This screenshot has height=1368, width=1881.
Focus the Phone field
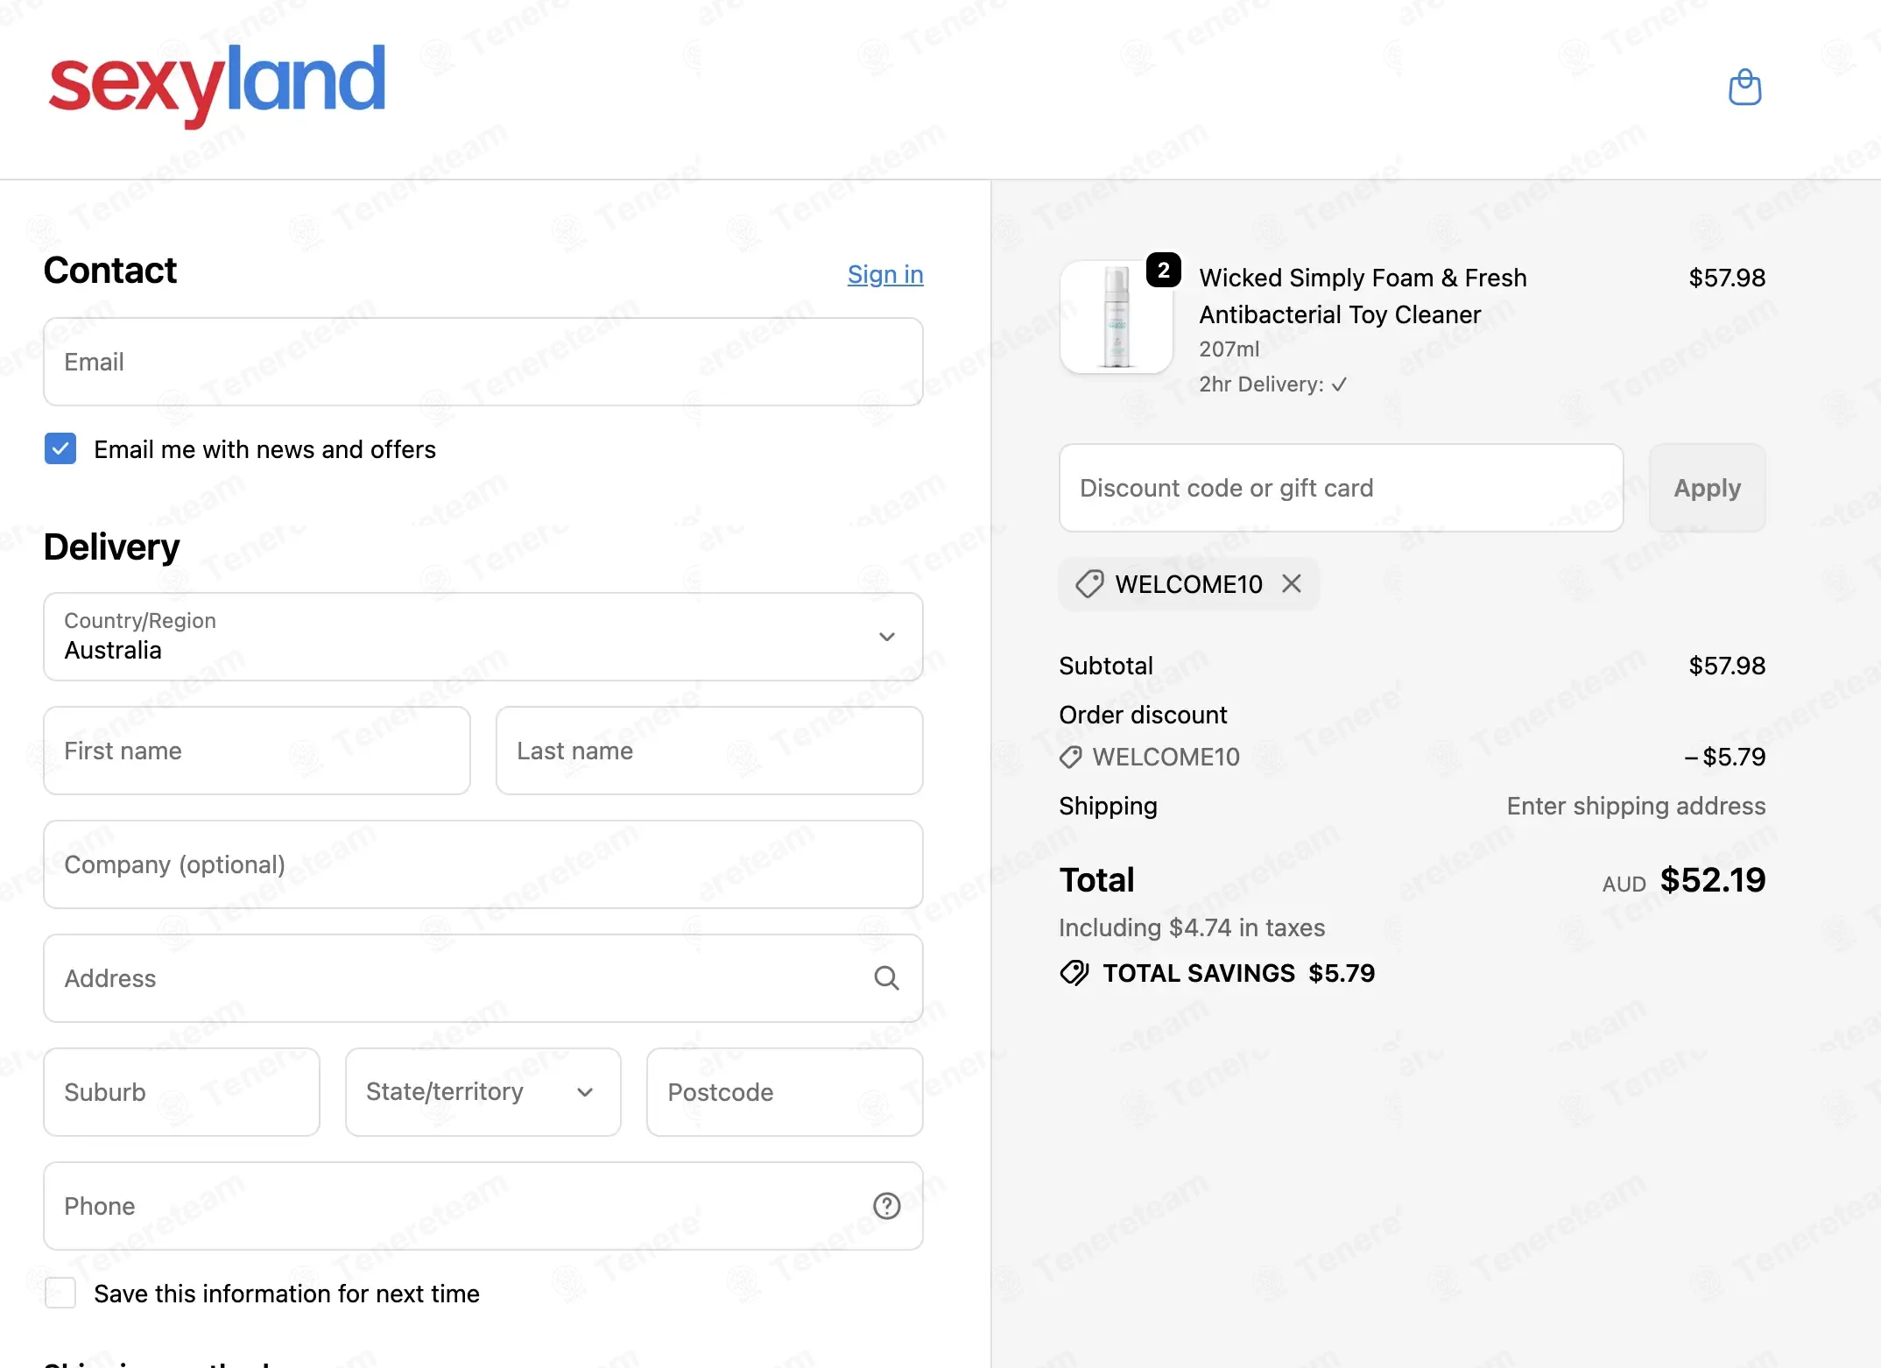tap(483, 1206)
